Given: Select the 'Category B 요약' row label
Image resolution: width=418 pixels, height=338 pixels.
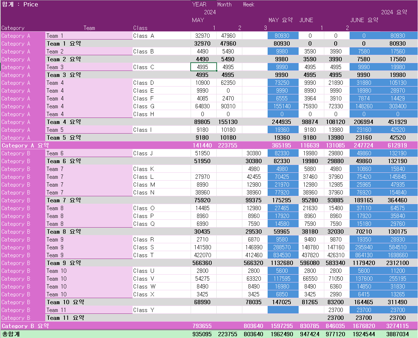Looking at the screenshot, I should pos(25,326).
